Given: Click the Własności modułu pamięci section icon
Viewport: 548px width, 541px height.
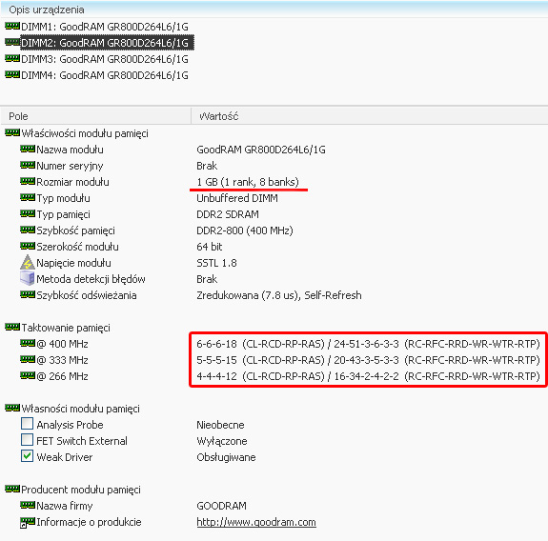Looking at the screenshot, I should pyautogui.click(x=12, y=408).
